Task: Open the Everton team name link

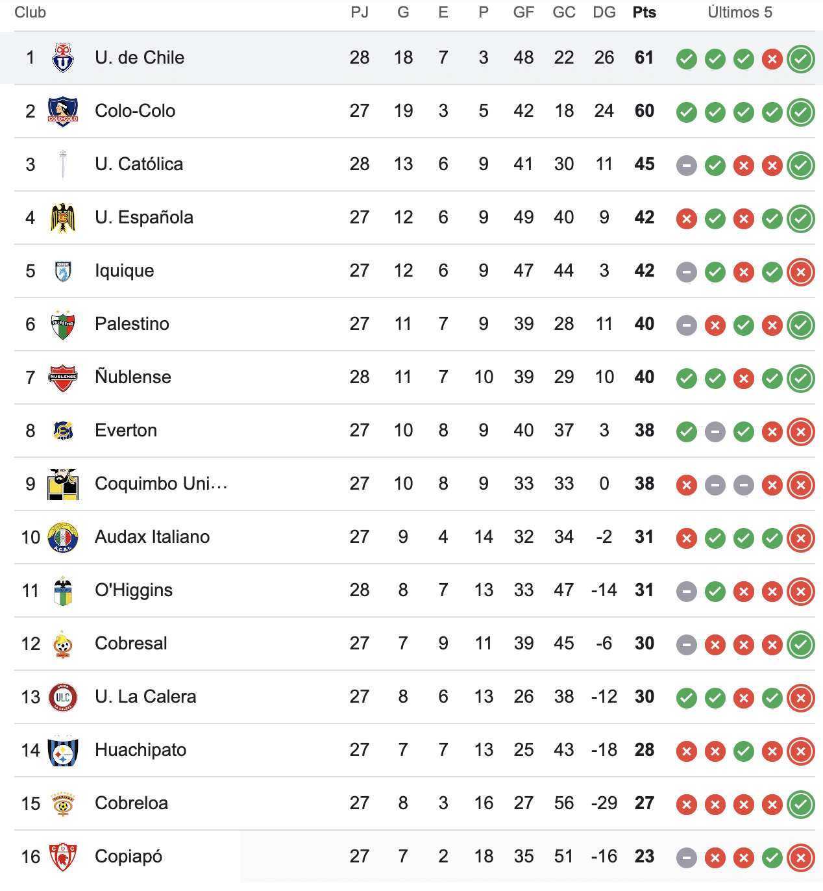Action: 126,431
